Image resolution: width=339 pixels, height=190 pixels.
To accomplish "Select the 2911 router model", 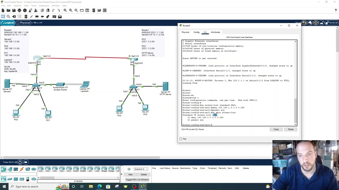I will tap(69, 169).
